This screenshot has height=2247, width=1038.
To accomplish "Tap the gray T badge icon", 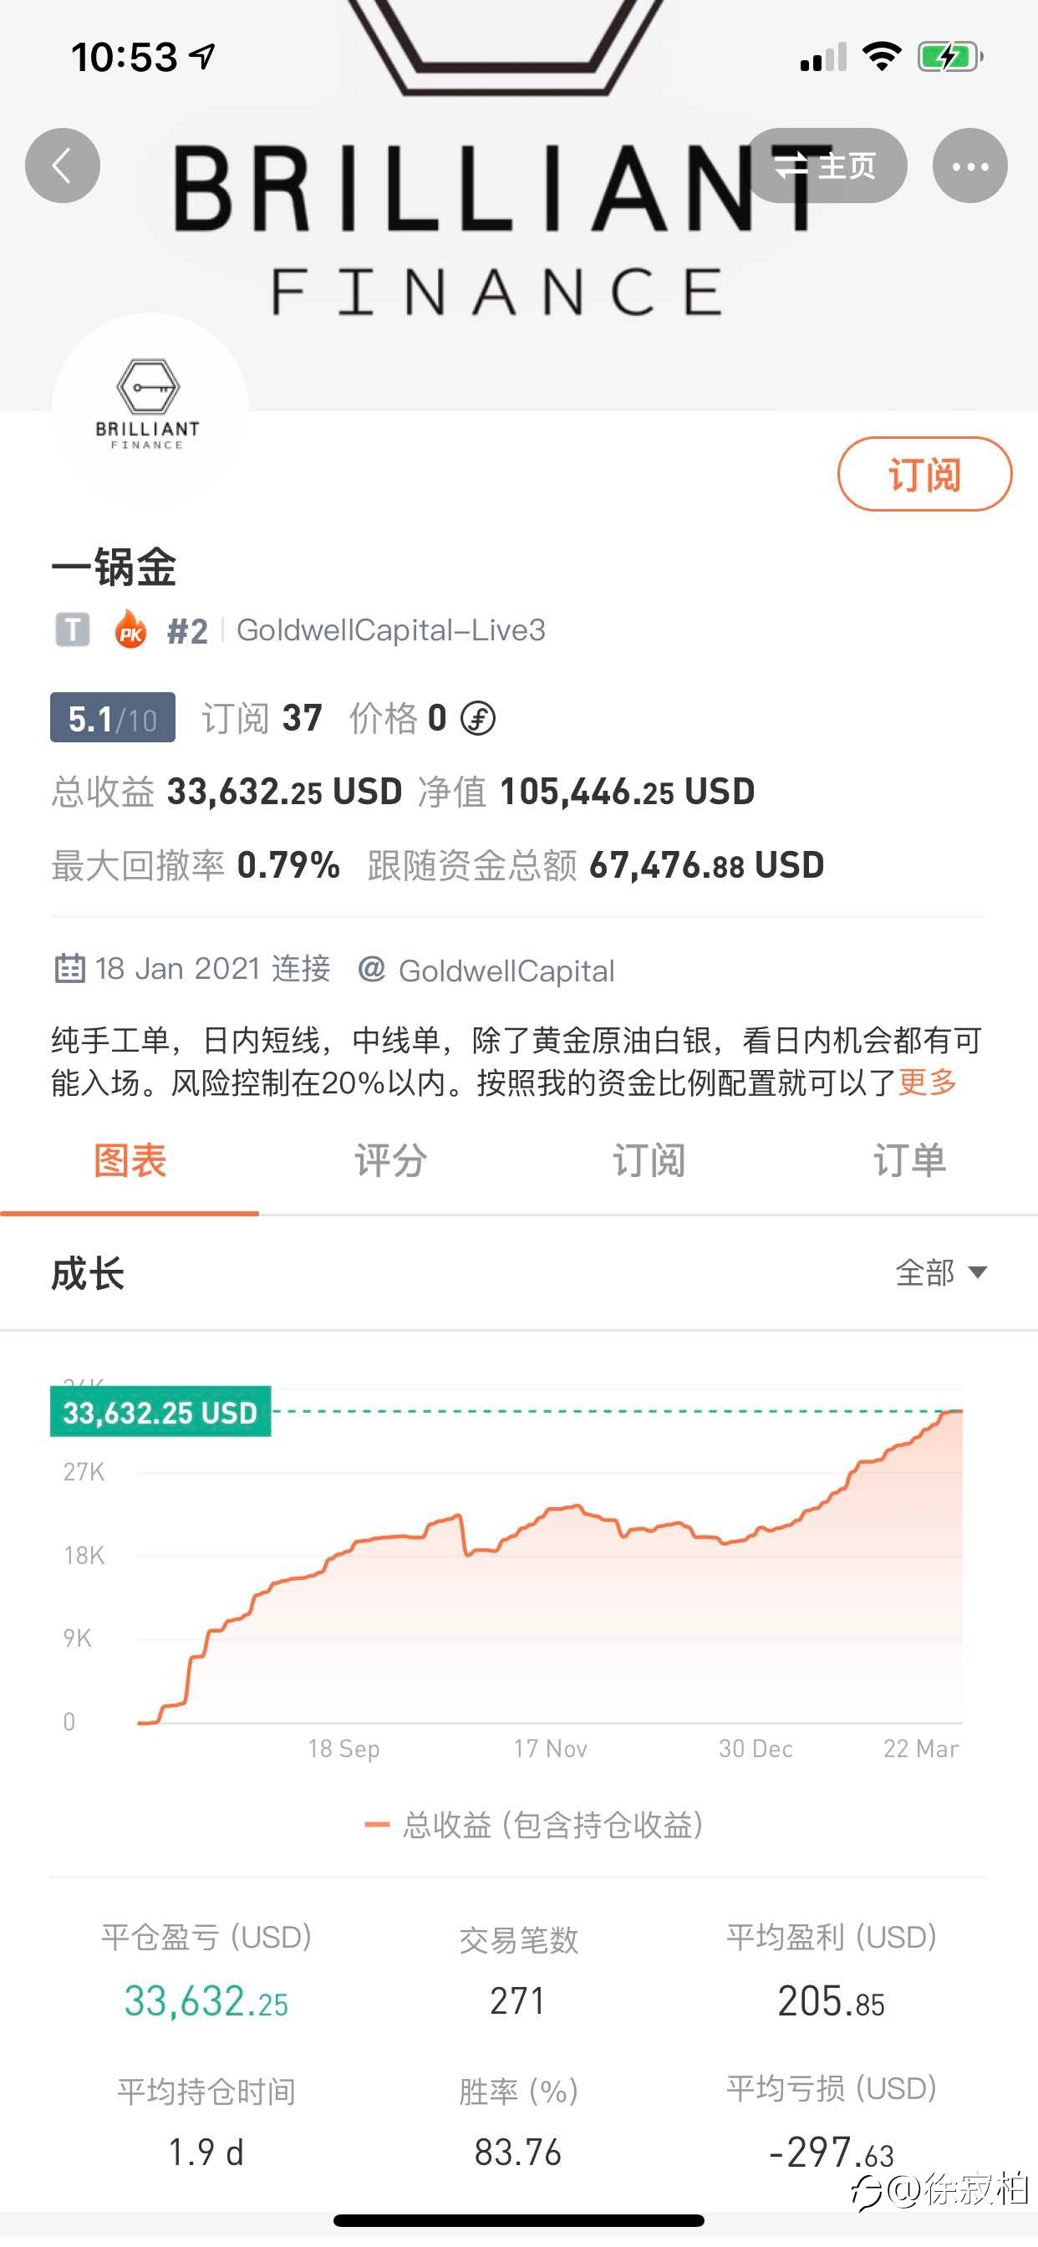I will pyautogui.click(x=73, y=629).
